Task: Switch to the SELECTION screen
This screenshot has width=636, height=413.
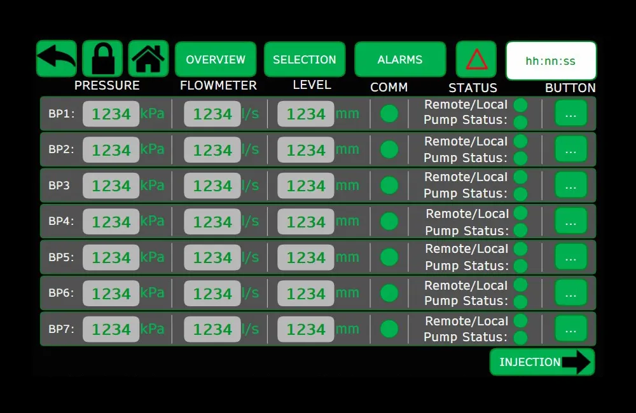Action: [305, 59]
